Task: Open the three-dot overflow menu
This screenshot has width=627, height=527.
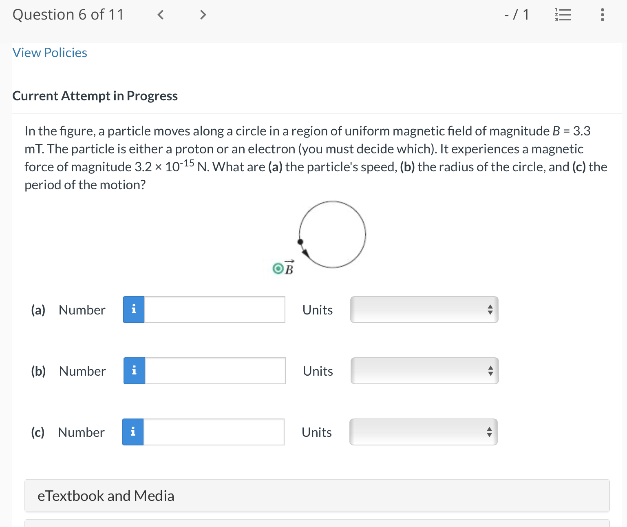Action: tap(602, 15)
